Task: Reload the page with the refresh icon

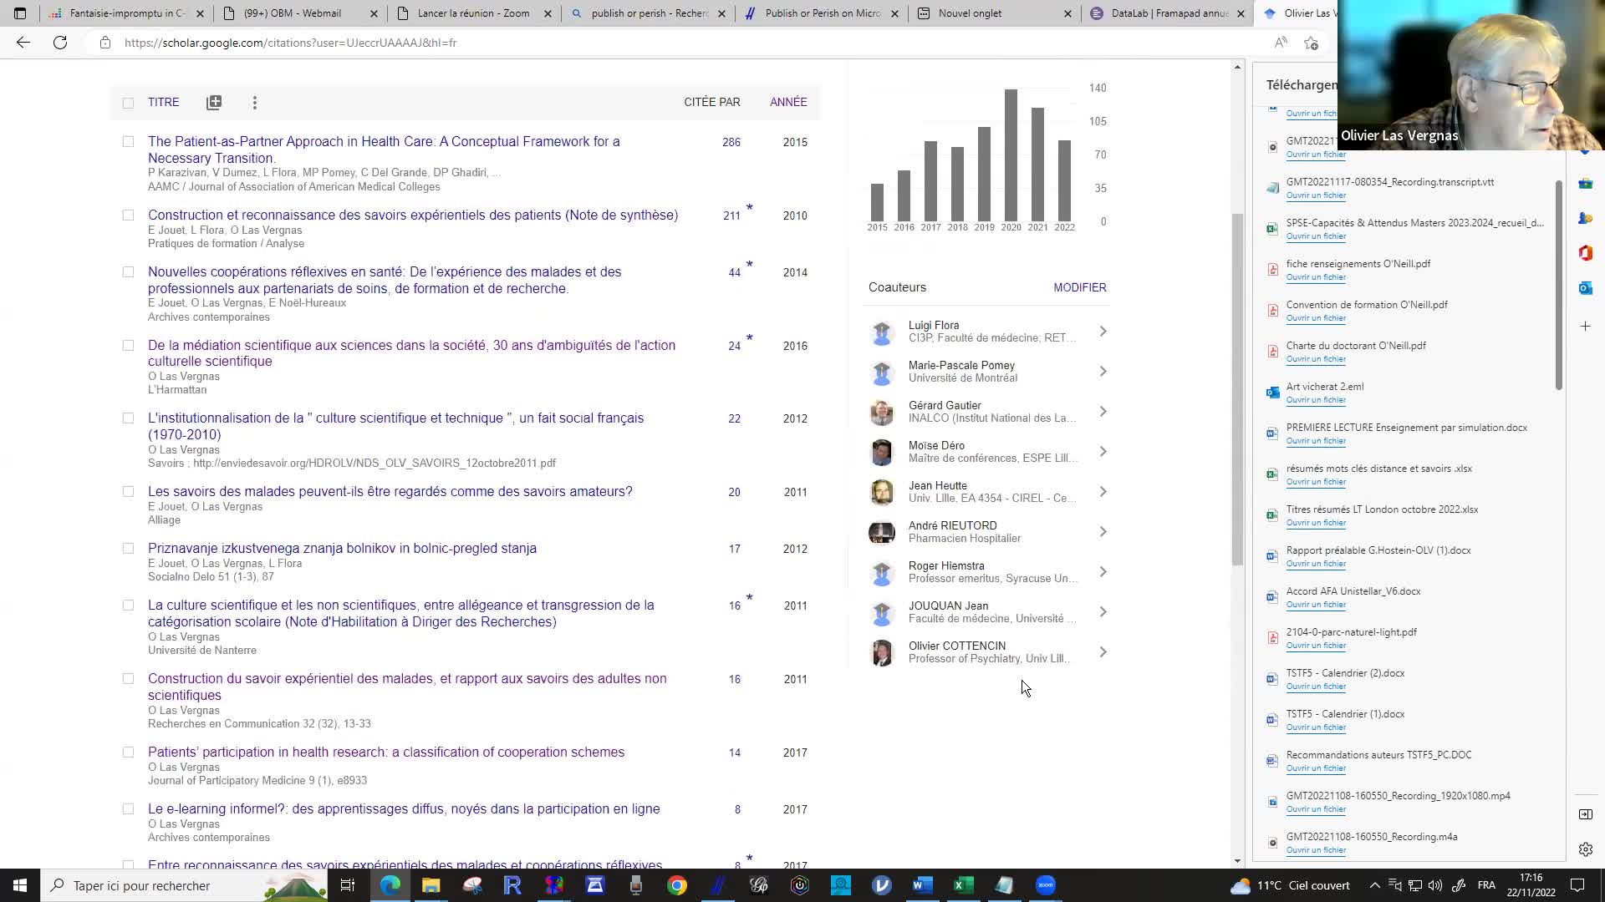Action: (60, 43)
